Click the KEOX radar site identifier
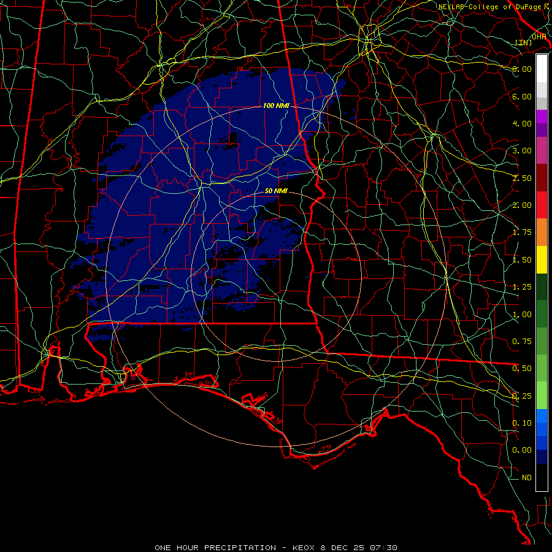The width and height of the screenshot is (552, 552). click(x=304, y=548)
